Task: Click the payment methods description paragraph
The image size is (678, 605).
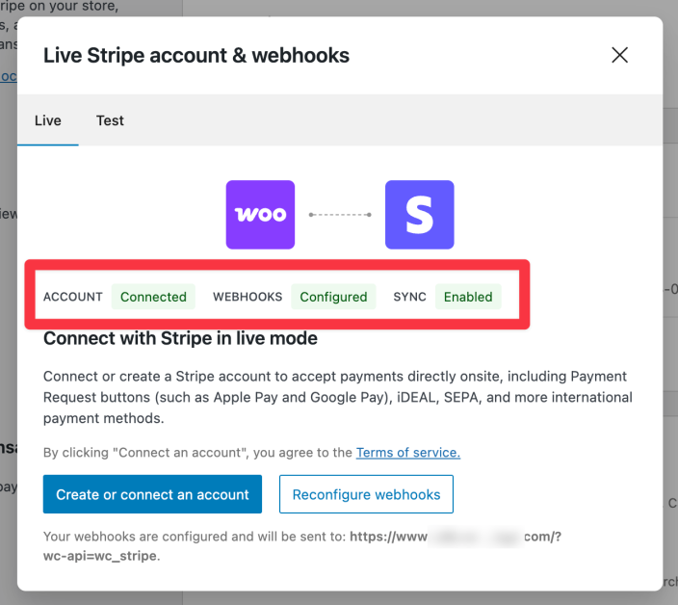Action: click(x=337, y=397)
